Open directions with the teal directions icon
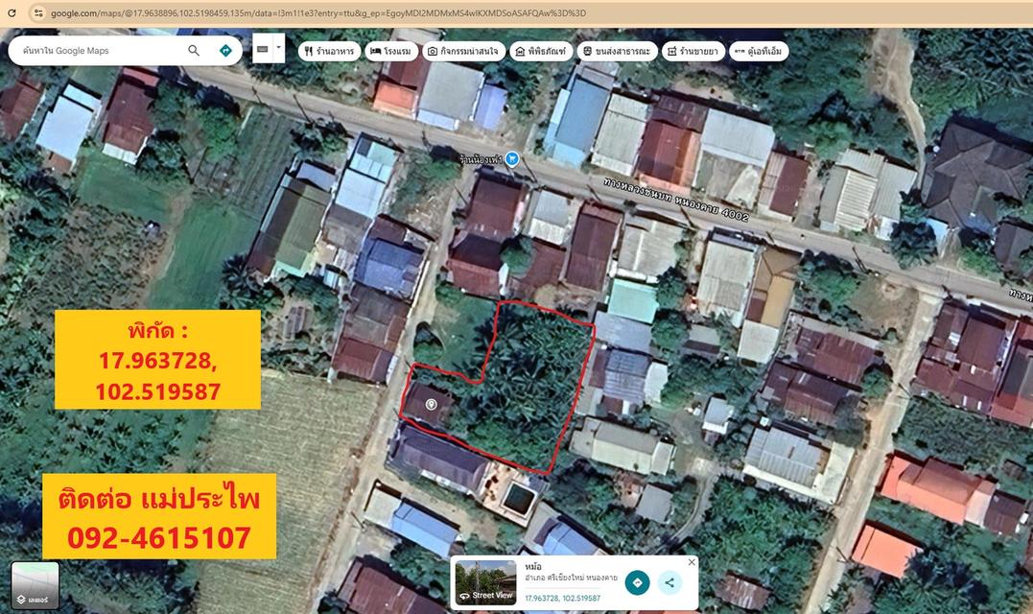This screenshot has width=1033, height=614. coord(225,50)
